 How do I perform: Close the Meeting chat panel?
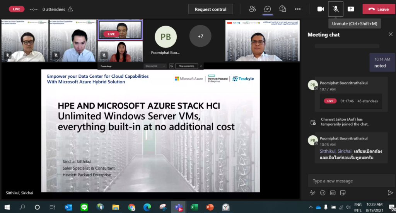391,34
